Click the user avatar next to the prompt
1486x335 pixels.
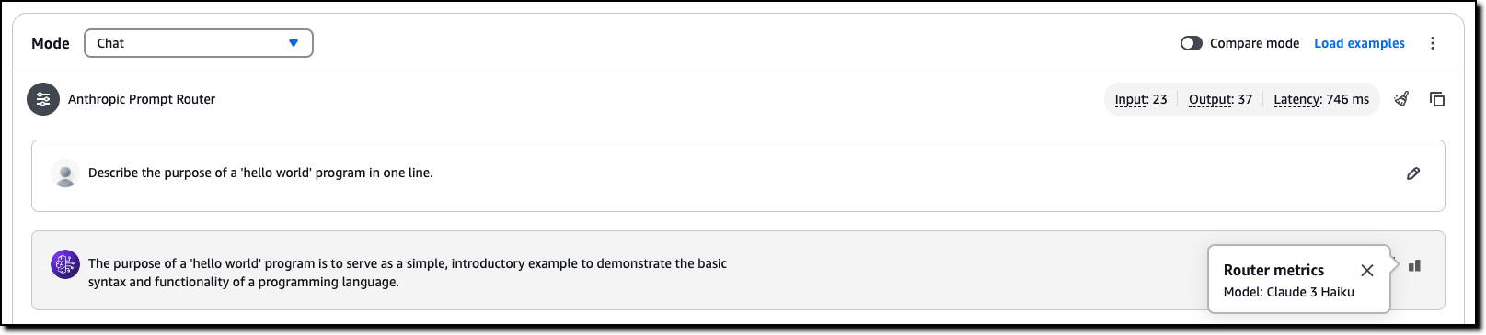pyautogui.click(x=65, y=173)
